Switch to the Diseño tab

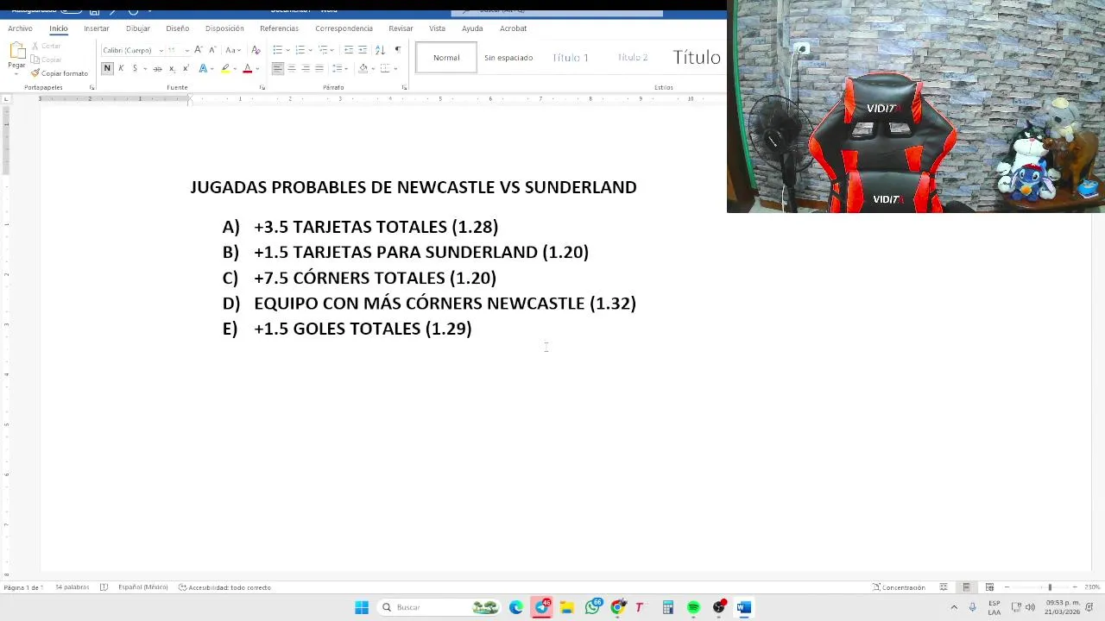pos(177,28)
